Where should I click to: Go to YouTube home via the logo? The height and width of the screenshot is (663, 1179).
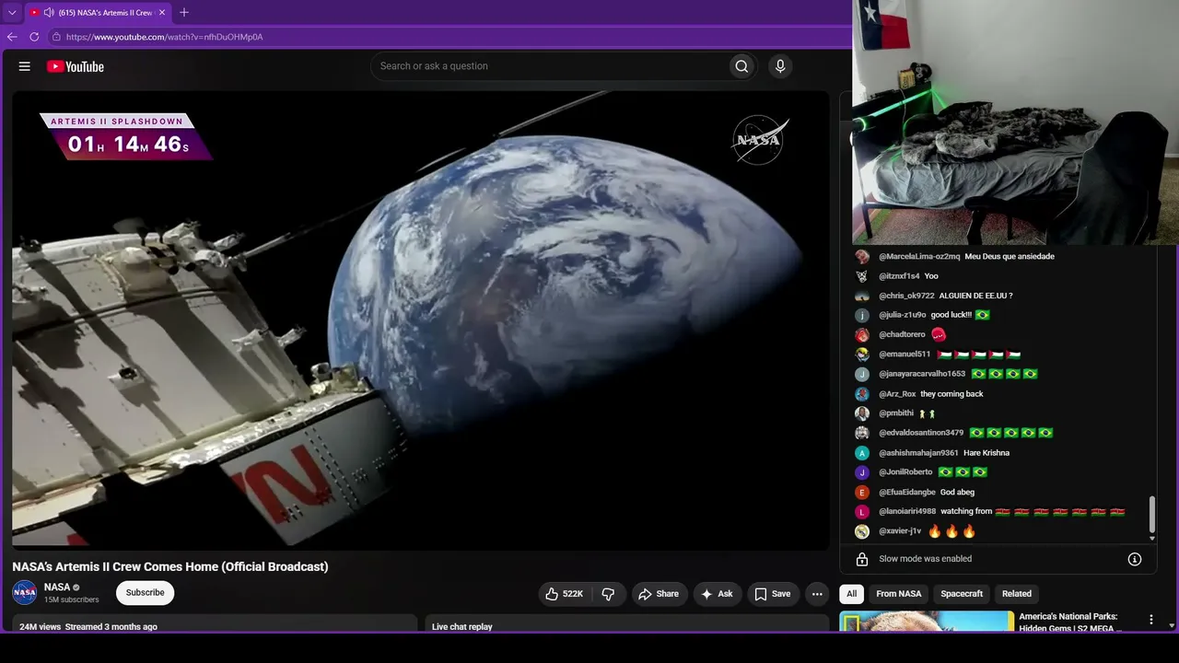point(76,66)
